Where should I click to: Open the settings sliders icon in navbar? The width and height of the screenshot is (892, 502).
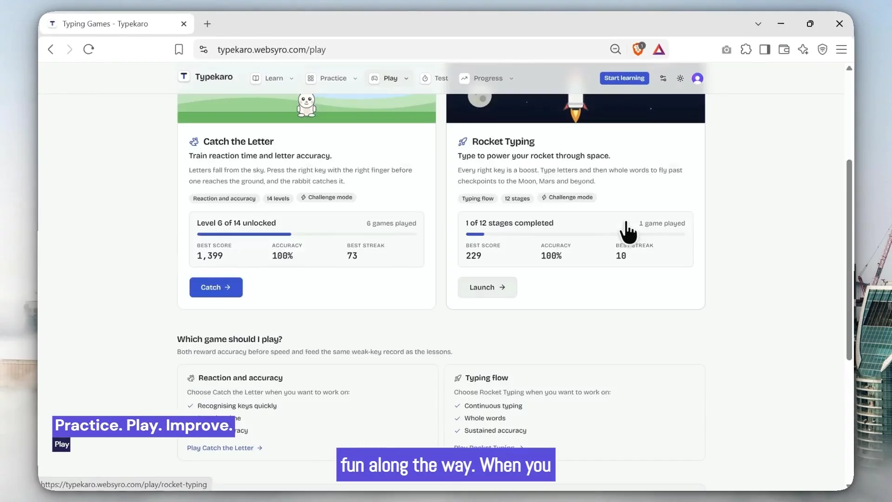click(663, 79)
